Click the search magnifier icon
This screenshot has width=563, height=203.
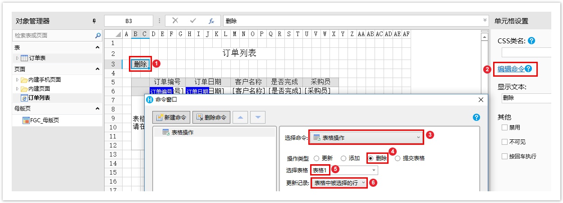[98, 35]
